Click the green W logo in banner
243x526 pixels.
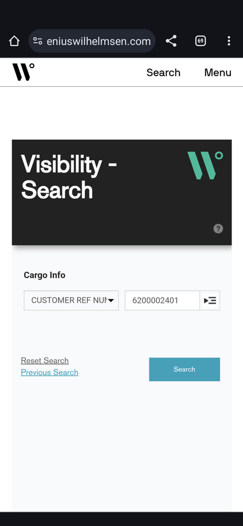tap(205, 165)
